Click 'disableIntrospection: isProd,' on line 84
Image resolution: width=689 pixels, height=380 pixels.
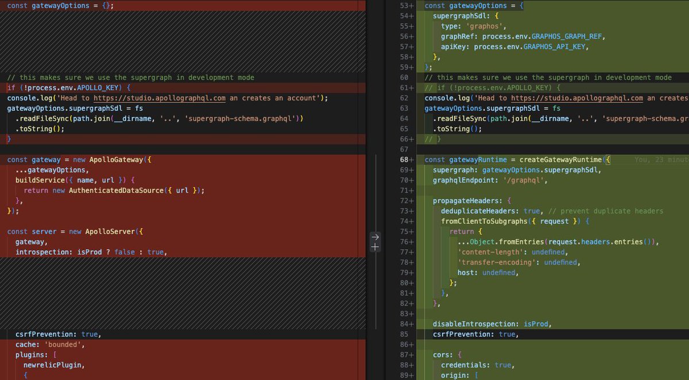click(x=492, y=324)
